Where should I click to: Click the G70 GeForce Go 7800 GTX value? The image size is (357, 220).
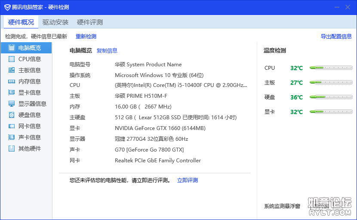coord(149,150)
